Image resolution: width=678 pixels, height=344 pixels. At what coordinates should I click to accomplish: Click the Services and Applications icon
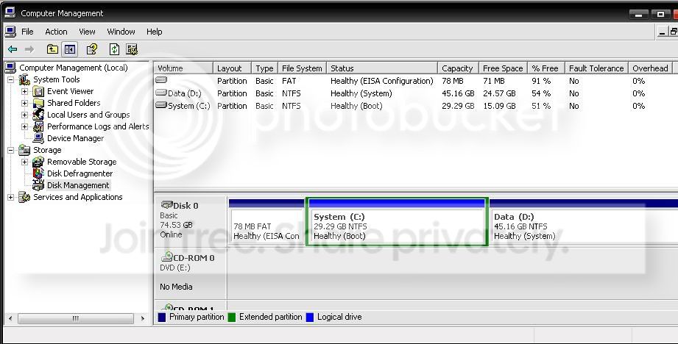point(24,197)
